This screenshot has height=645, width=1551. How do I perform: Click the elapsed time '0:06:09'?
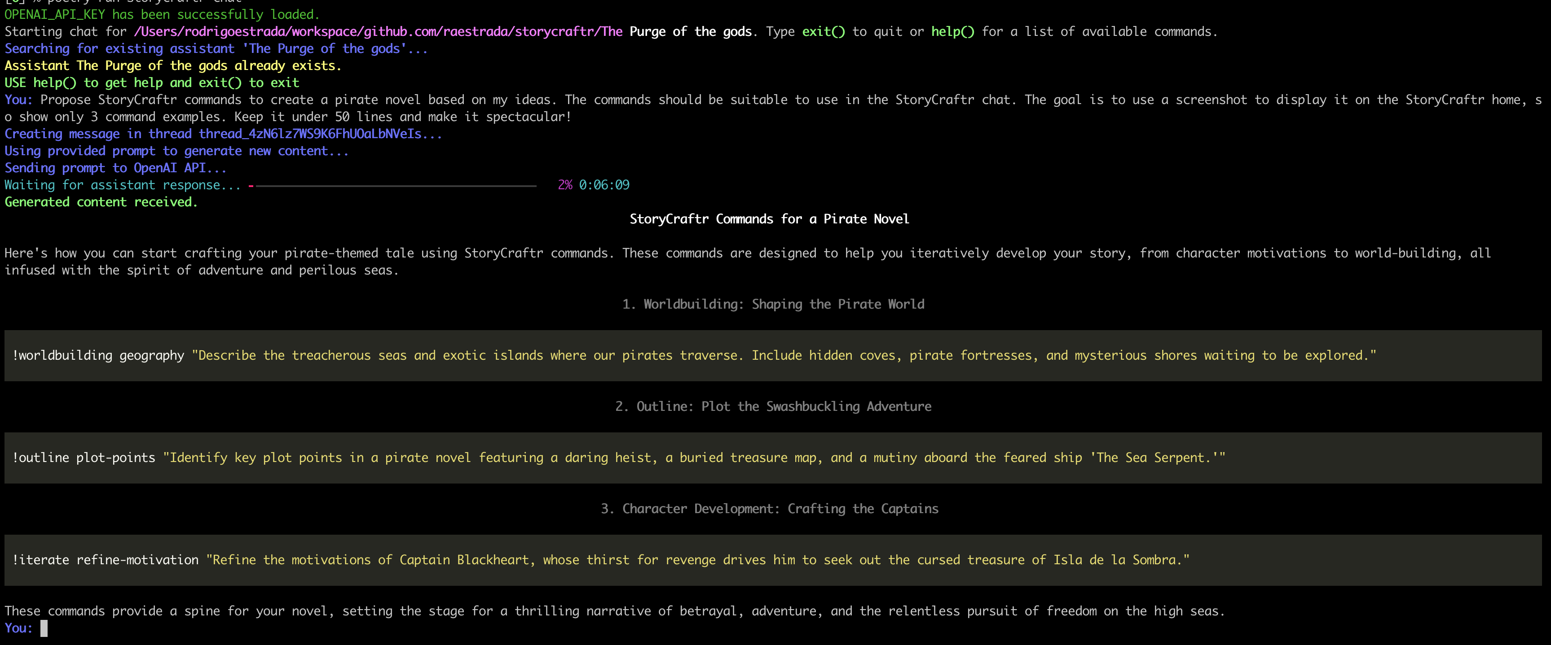tap(604, 185)
